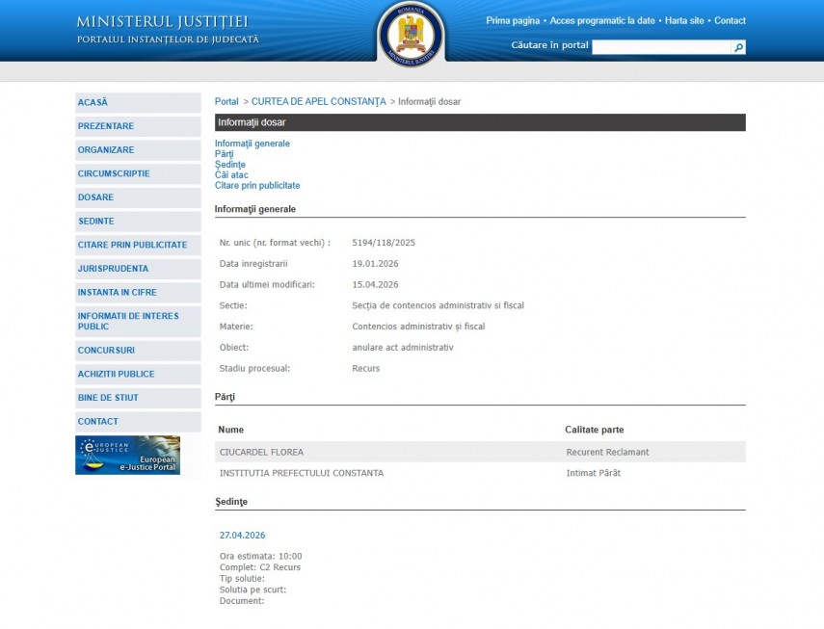Open the European e-Justice Portal banner
Screen dimensions: 824x629
(x=127, y=455)
